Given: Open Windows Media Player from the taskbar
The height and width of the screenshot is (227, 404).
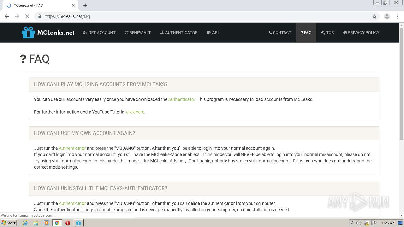Looking at the screenshot, I should tap(46, 223).
